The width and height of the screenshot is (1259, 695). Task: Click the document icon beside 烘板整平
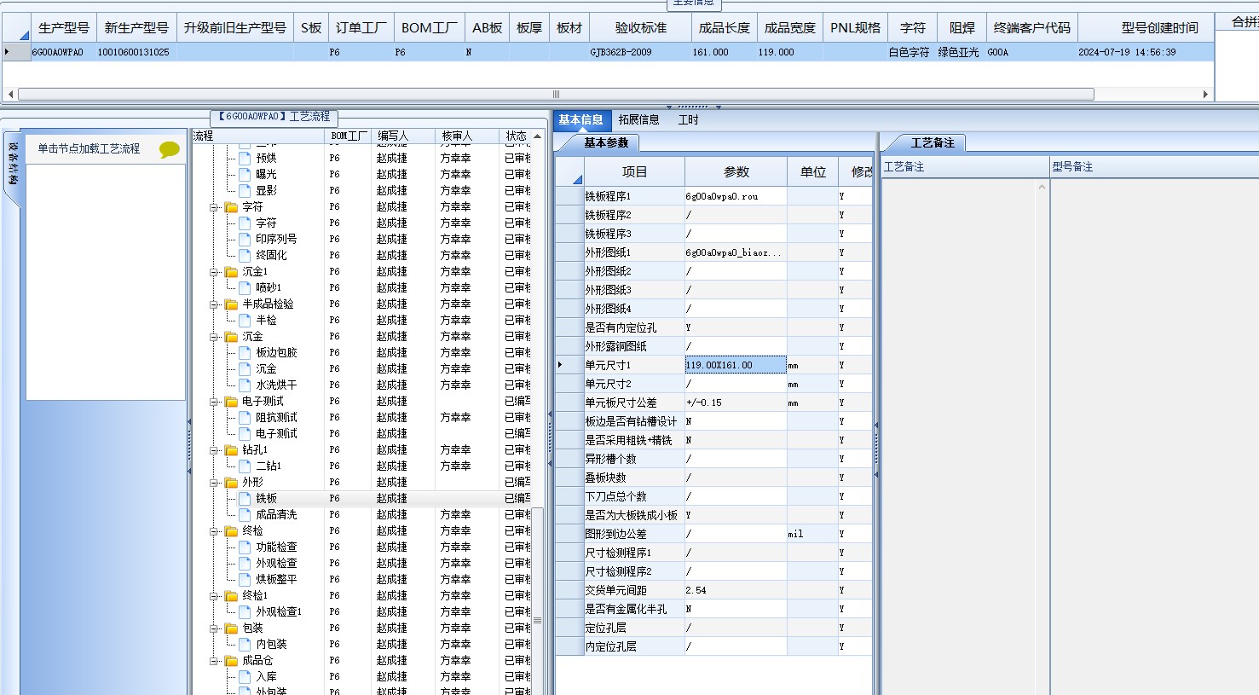245,579
